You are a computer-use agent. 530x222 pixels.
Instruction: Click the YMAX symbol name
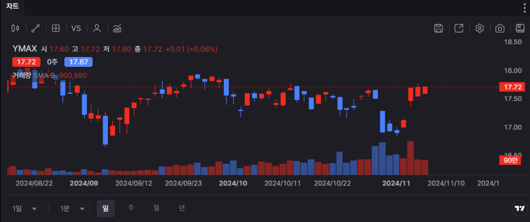point(25,49)
